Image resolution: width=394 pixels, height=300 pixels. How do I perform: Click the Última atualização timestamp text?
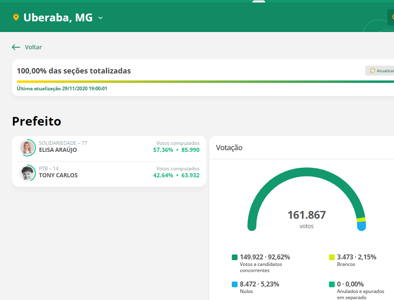pyautogui.click(x=62, y=88)
